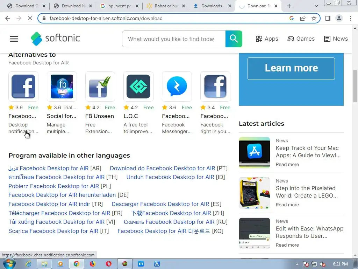Open Chrome three-dot menu

(350, 18)
